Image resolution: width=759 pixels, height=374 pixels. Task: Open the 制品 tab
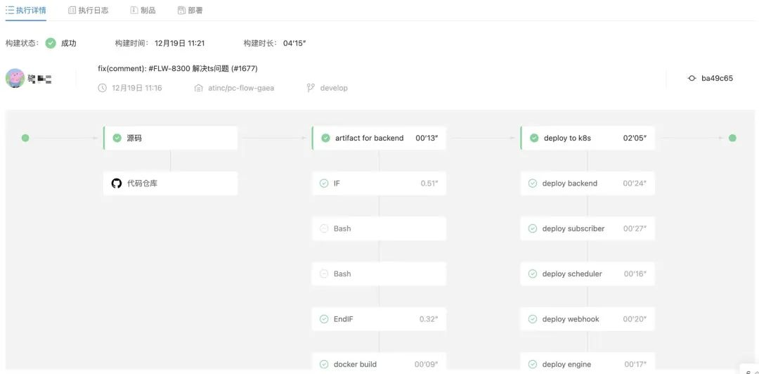[x=143, y=11]
